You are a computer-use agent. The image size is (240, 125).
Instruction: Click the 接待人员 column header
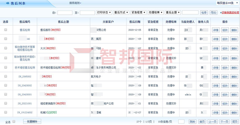point(203,22)
